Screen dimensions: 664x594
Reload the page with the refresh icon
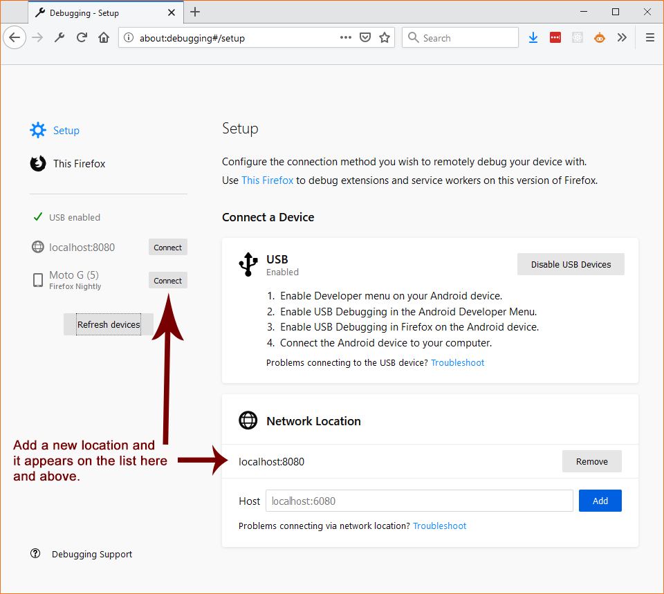click(82, 38)
